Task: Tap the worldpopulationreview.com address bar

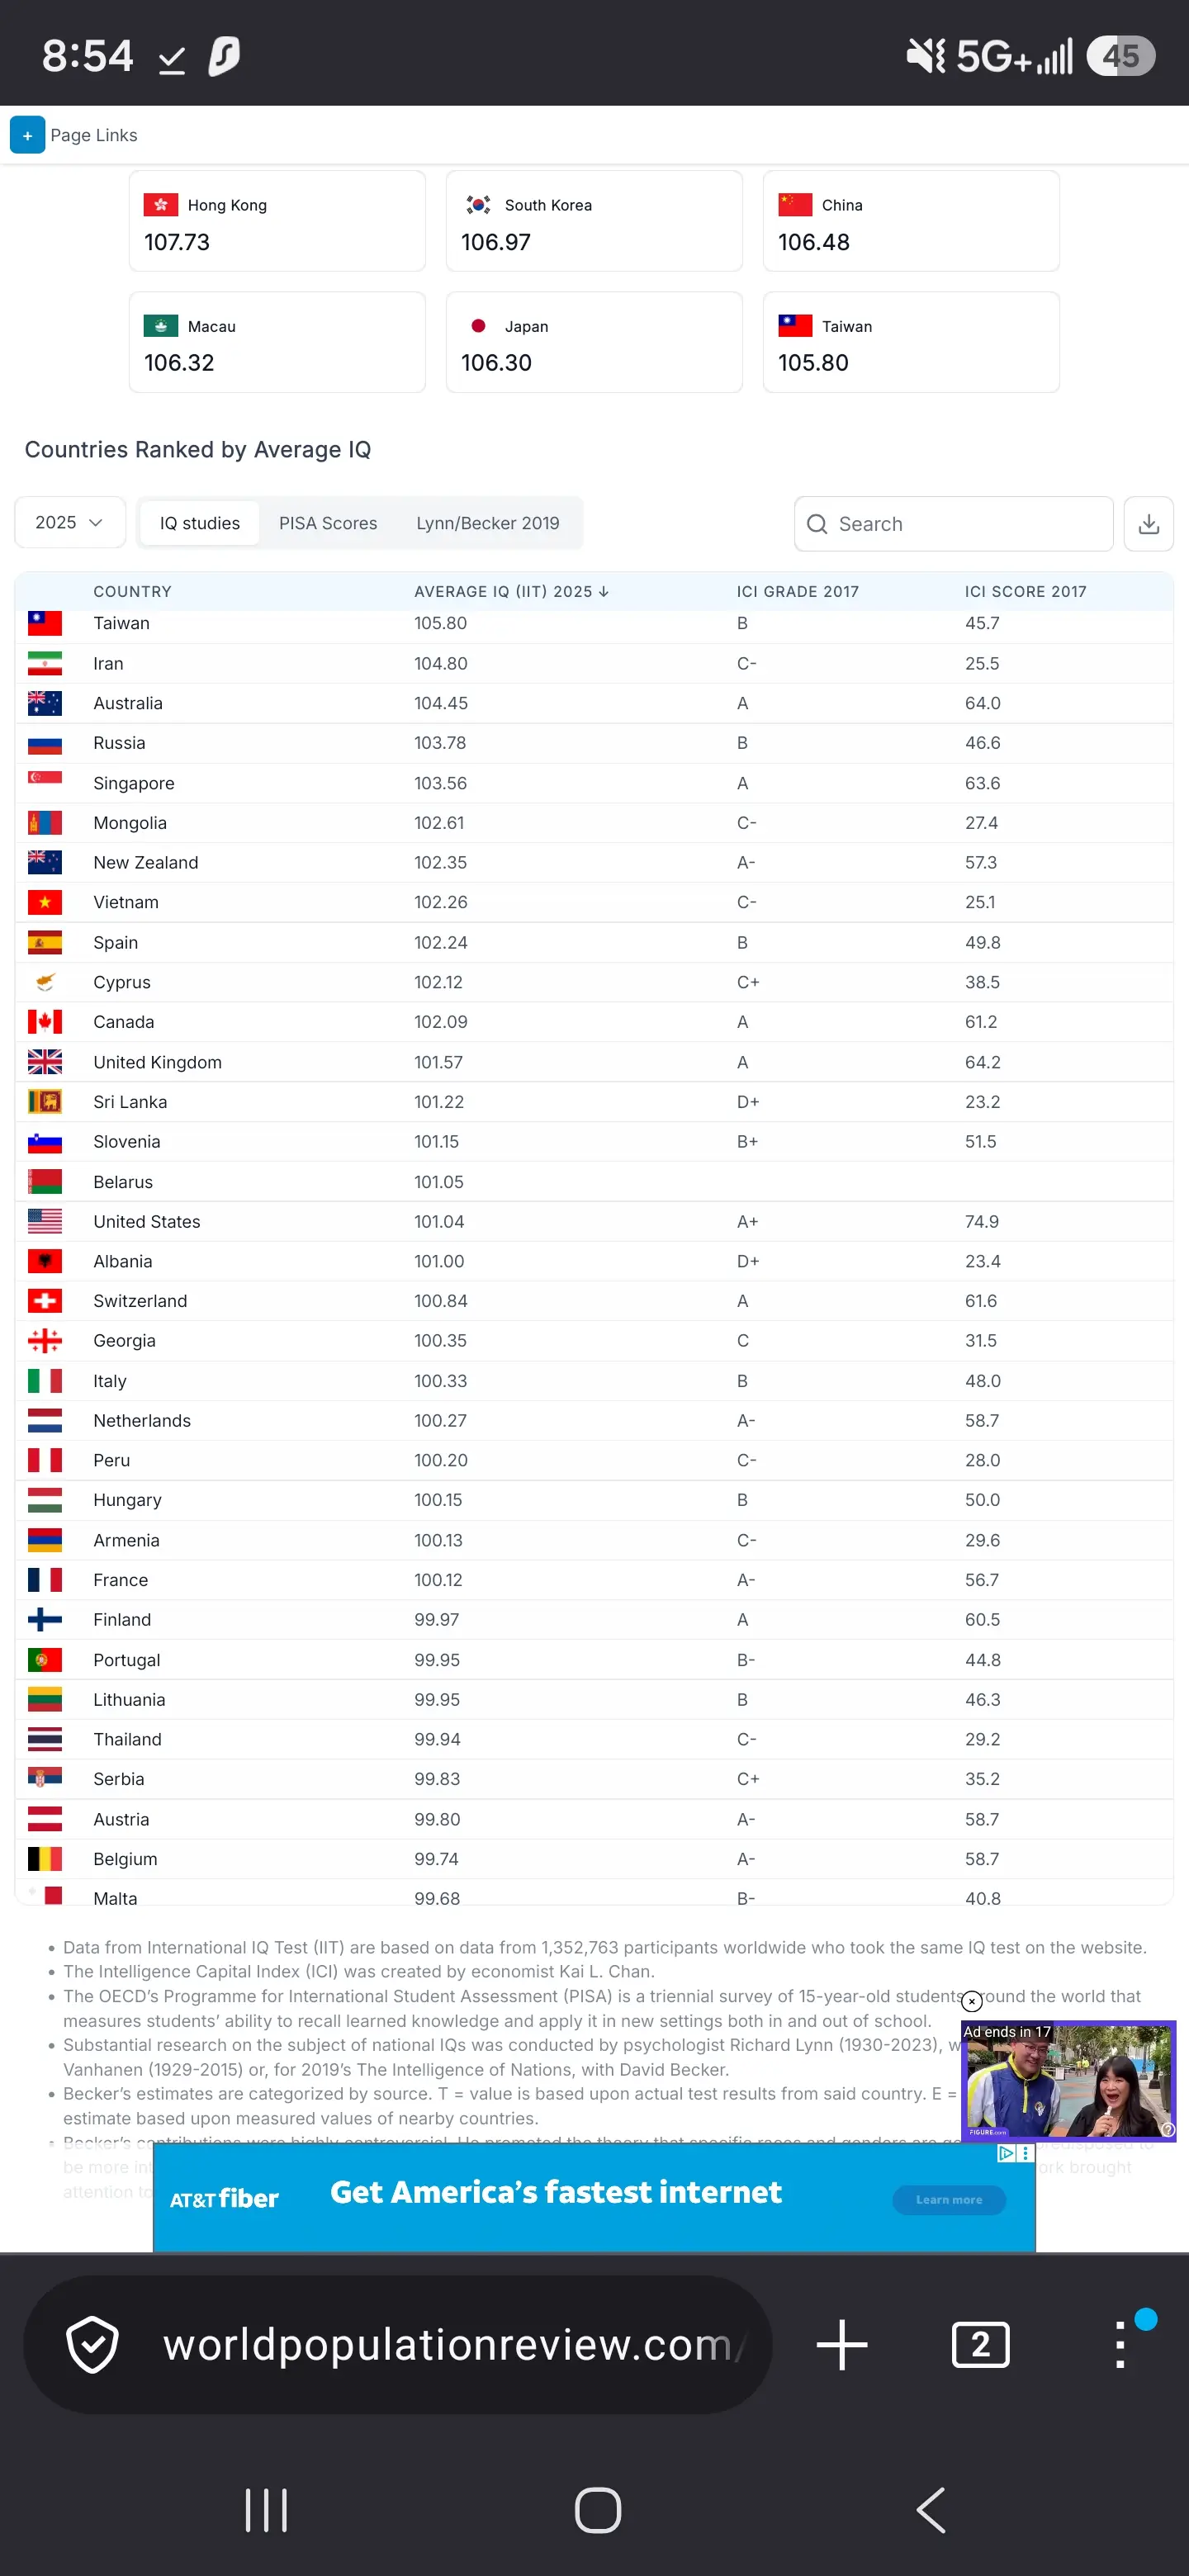Action: pos(448,2345)
